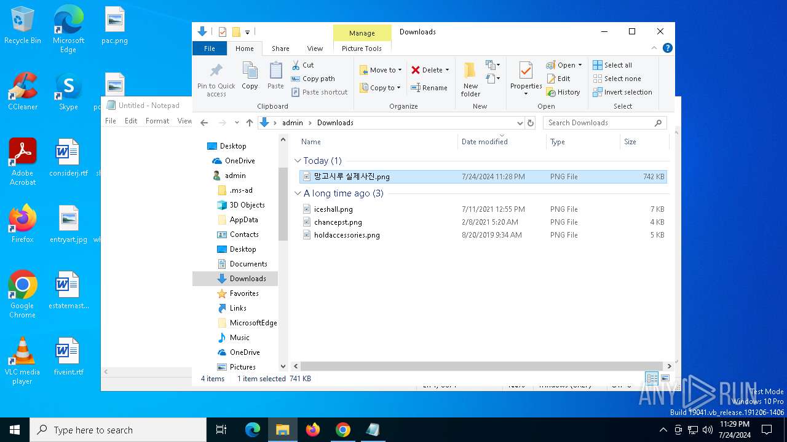The width and height of the screenshot is (787, 442).
Task: Select Documents in the navigation pane
Action: [x=248, y=264]
